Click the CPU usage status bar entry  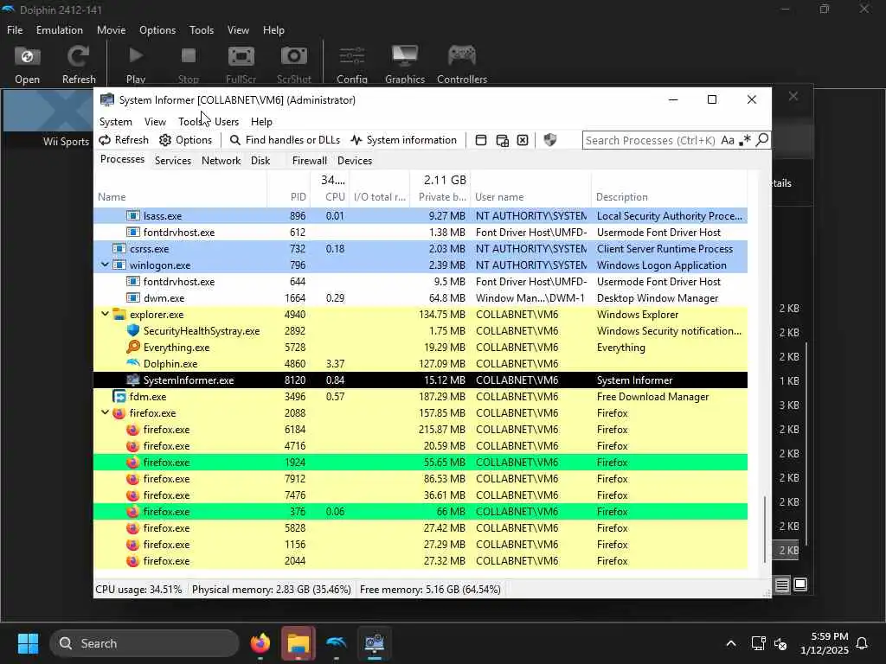coord(139,590)
